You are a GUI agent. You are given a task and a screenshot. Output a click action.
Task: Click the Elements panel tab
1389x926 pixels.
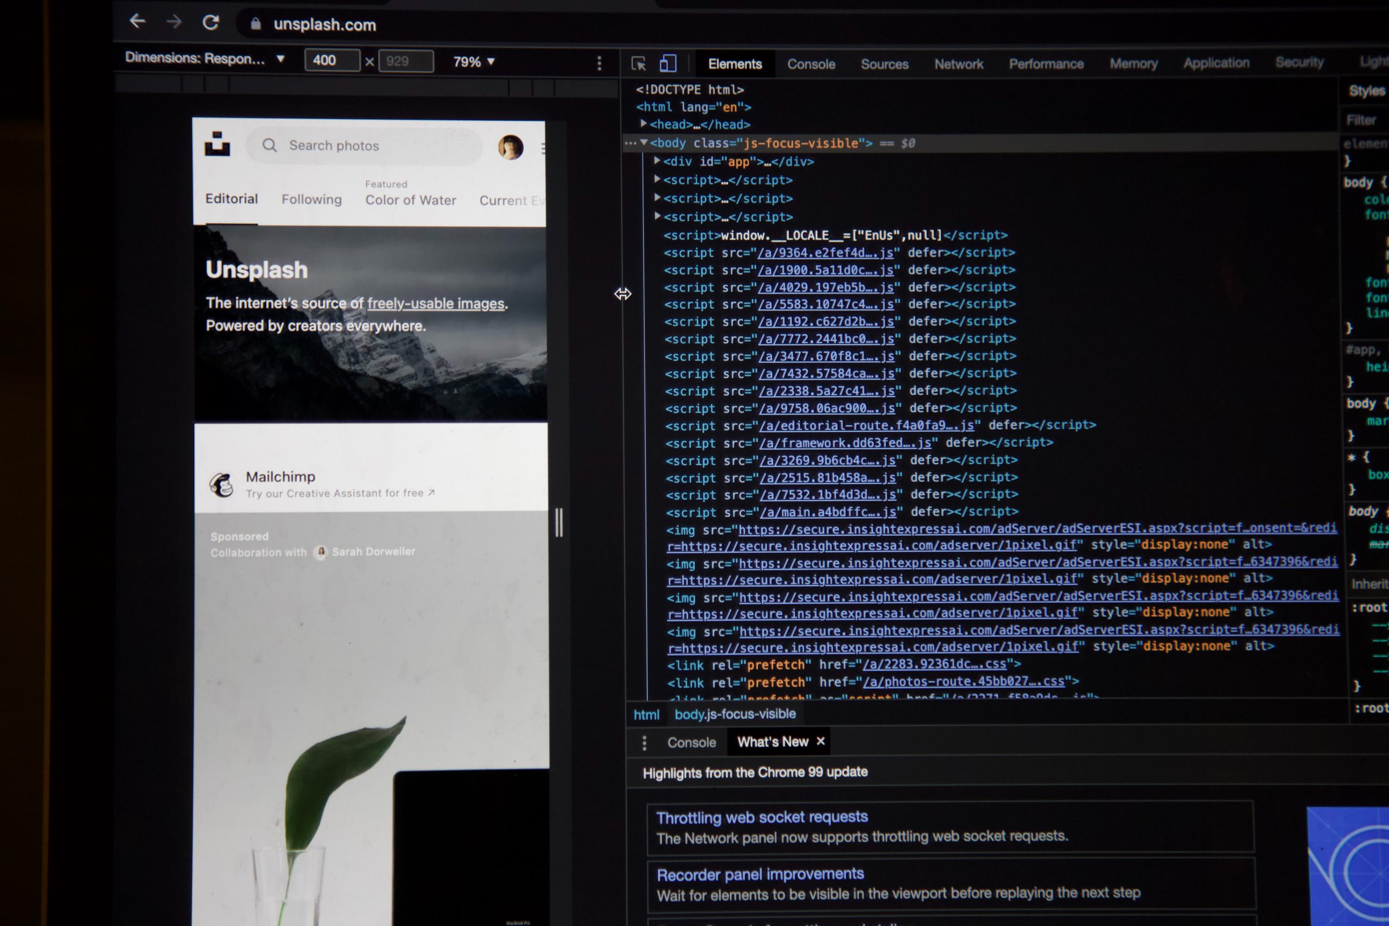pyautogui.click(x=735, y=64)
